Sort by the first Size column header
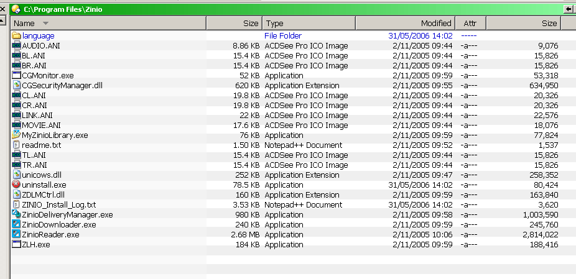 point(235,23)
